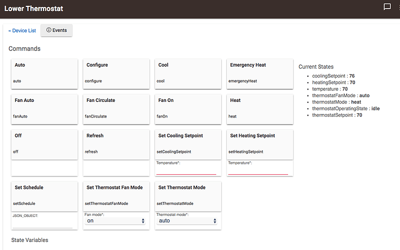400x250 pixels.
Task: Turn the Fan On
Action: coord(188,108)
